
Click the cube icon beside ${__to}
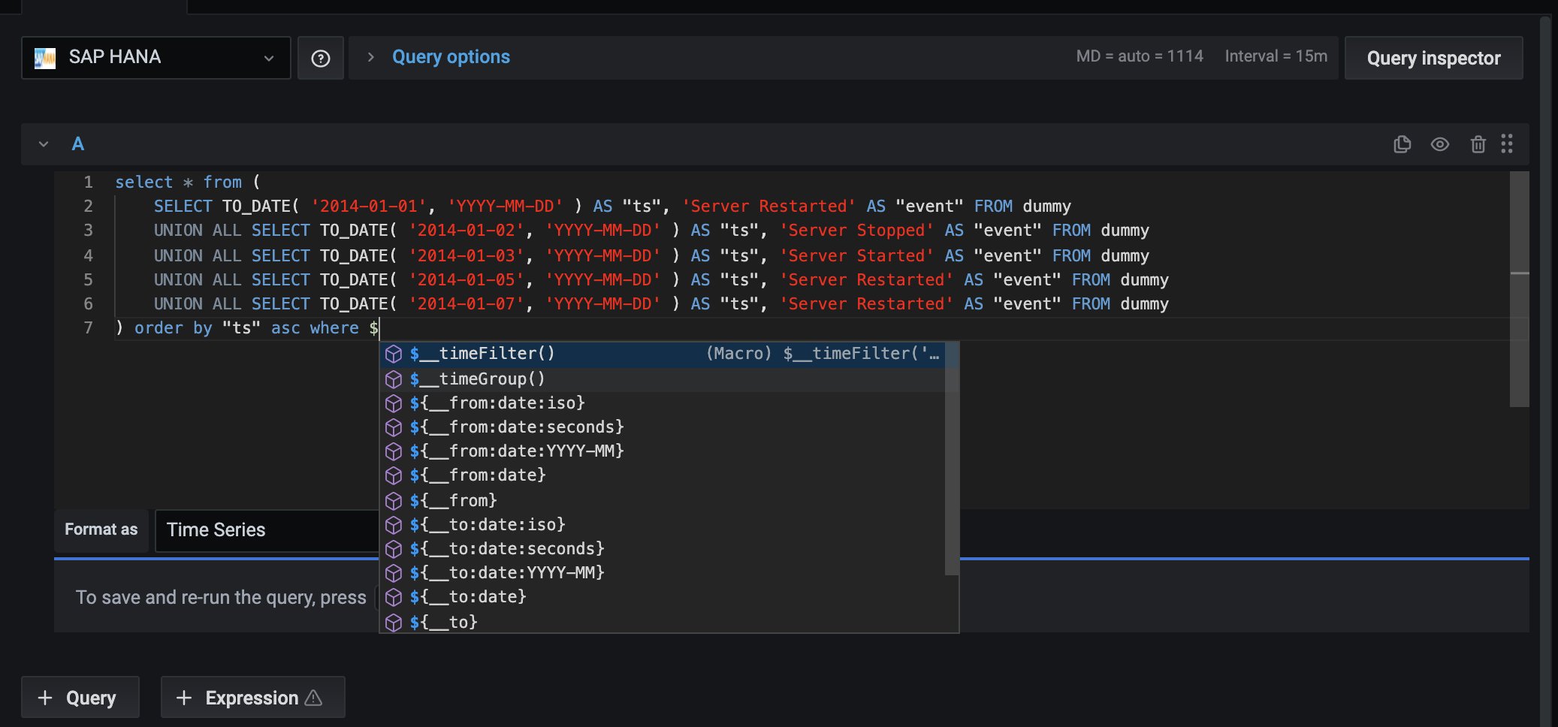tap(394, 623)
